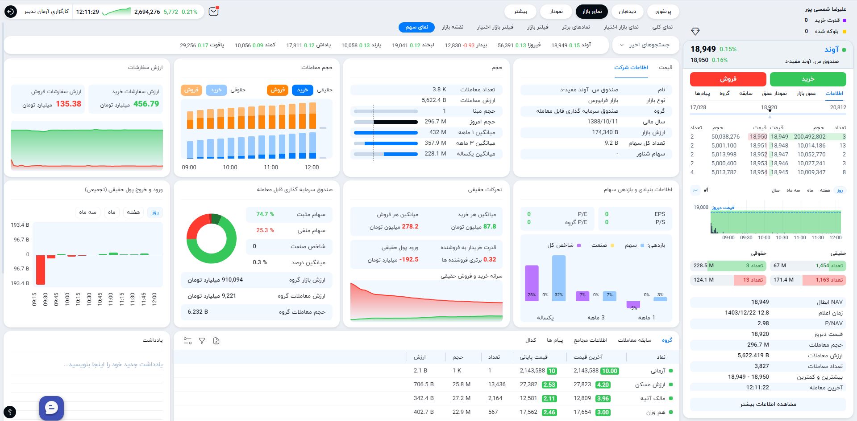Screen dimensions: 857x421
Task: Select هفته in the money flow panel
Action: point(133,212)
